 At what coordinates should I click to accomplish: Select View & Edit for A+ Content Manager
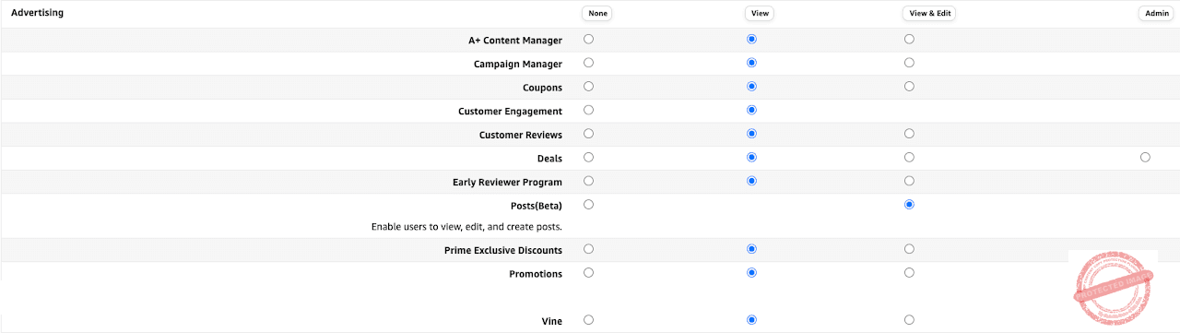(x=909, y=40)
